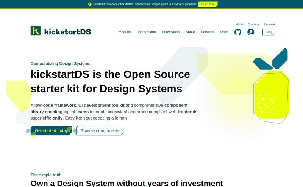Image resolution: width=303 pixels, height=187 pixels.
Task: Click the kickstartDS wordmark text
Action: pos(68,32)
